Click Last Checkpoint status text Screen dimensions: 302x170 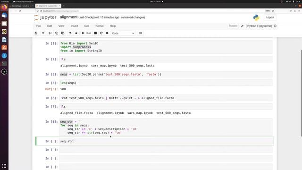[99, 17]
